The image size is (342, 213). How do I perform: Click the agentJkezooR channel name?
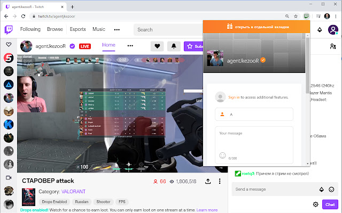[50, 46]
